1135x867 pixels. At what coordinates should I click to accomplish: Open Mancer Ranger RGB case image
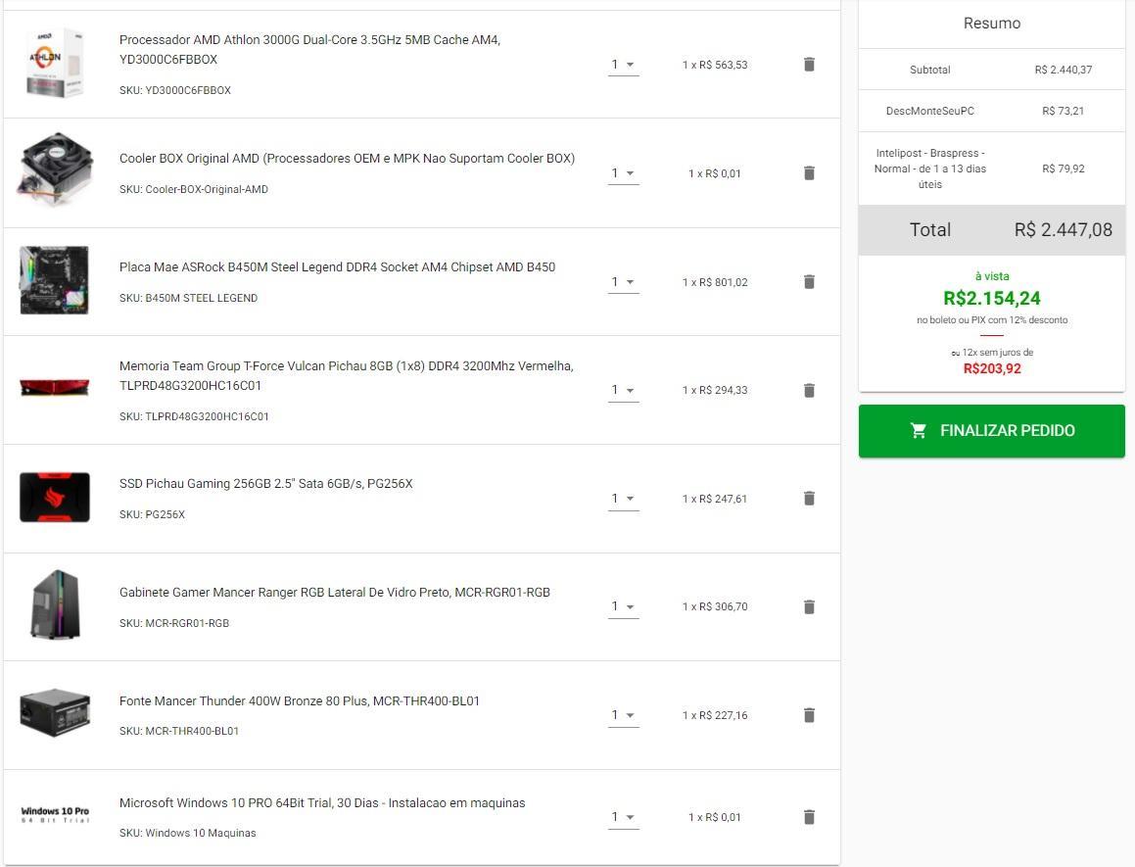tap(55, 604)
